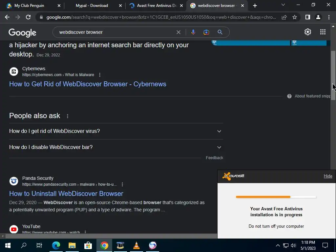The image size is (336, 252).
Task: Expand 'How do I get rid of WebDiscover virus?'
Action: [116, 131]
